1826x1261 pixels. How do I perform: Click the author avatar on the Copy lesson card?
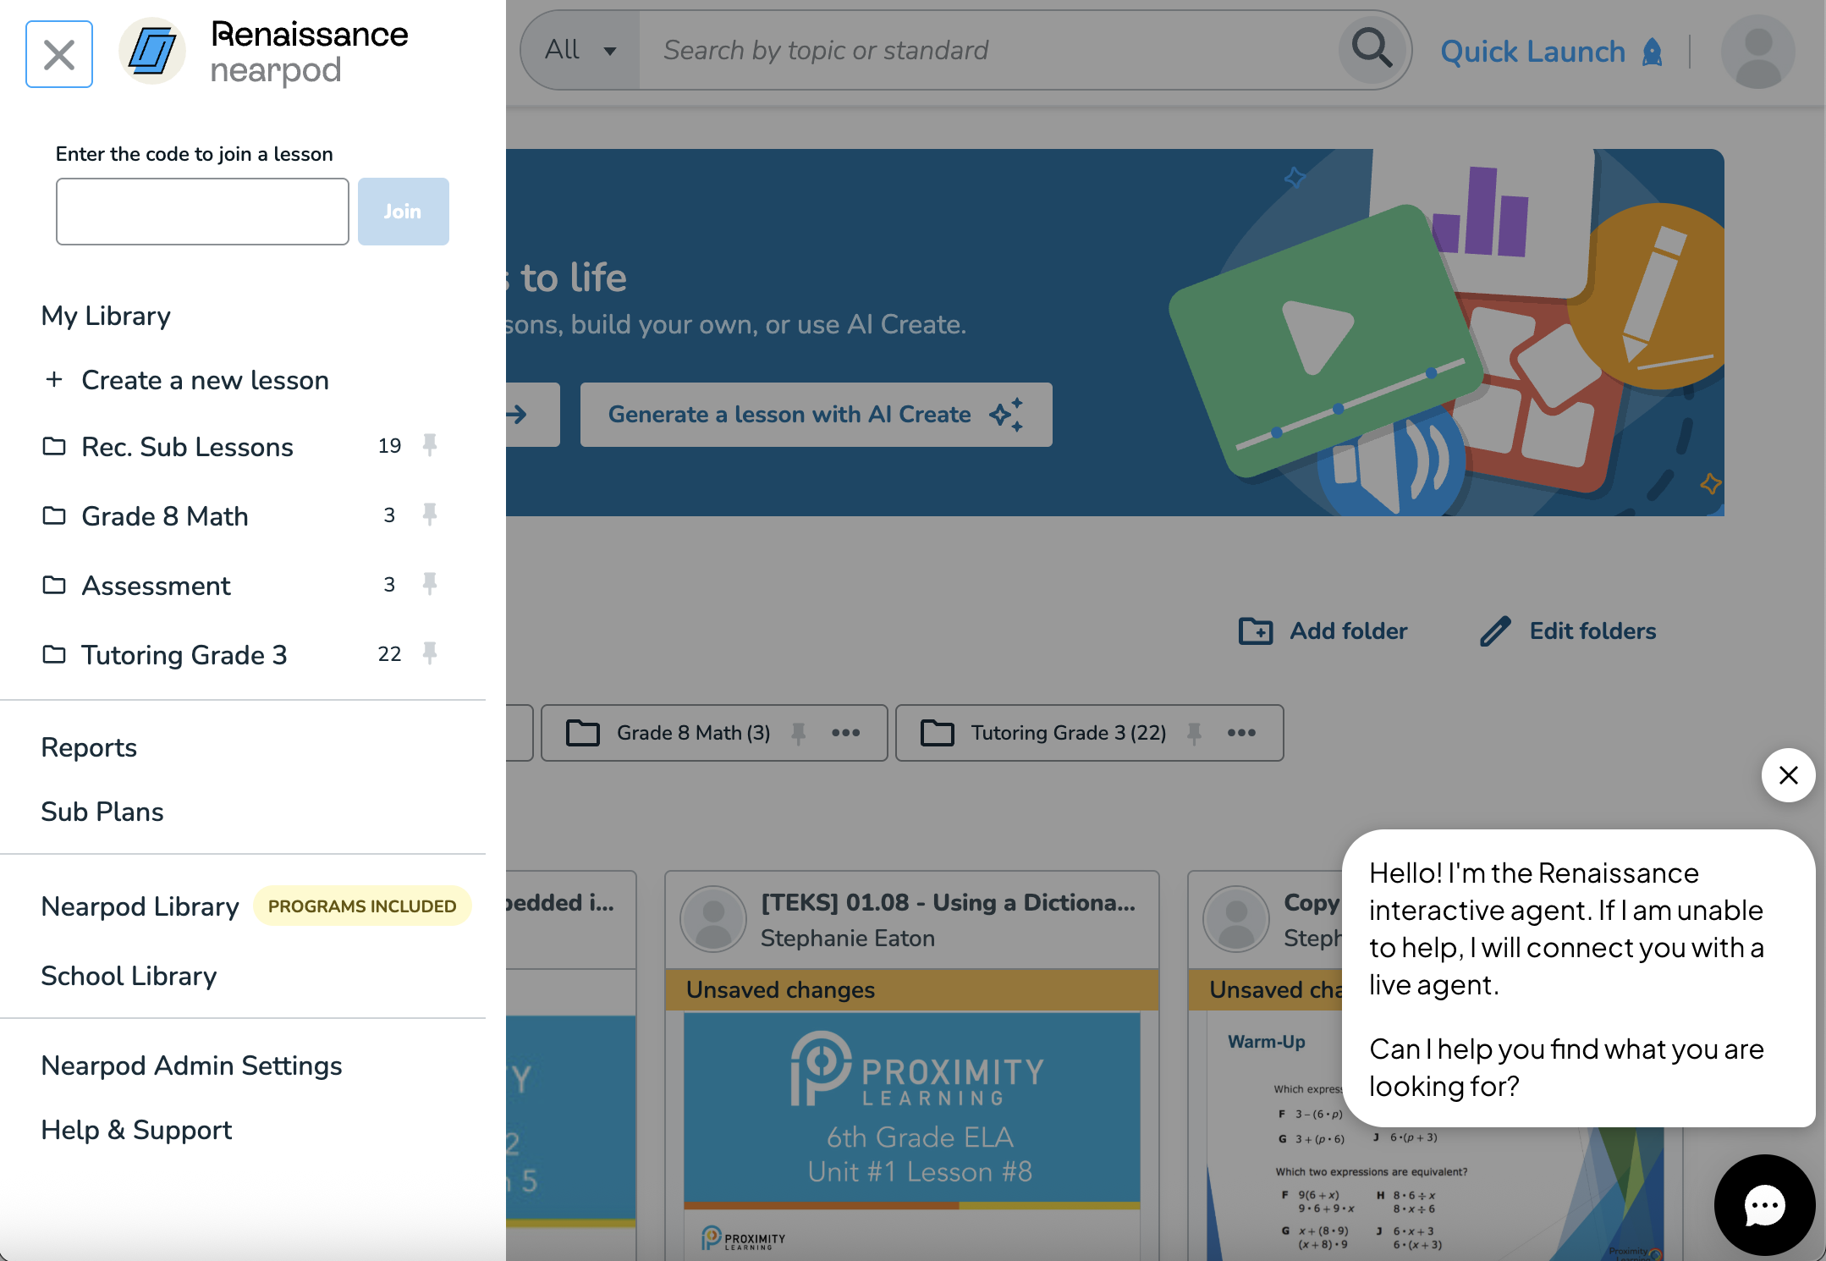tap(1236, 919)
